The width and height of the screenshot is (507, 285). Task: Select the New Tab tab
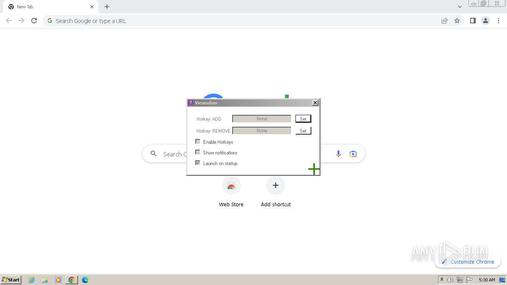(51, 7)
